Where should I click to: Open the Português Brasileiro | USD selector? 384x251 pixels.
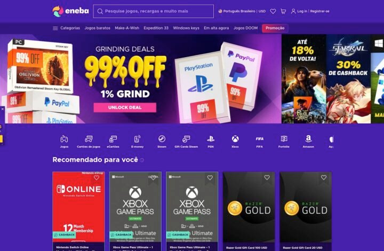(242, 11)
